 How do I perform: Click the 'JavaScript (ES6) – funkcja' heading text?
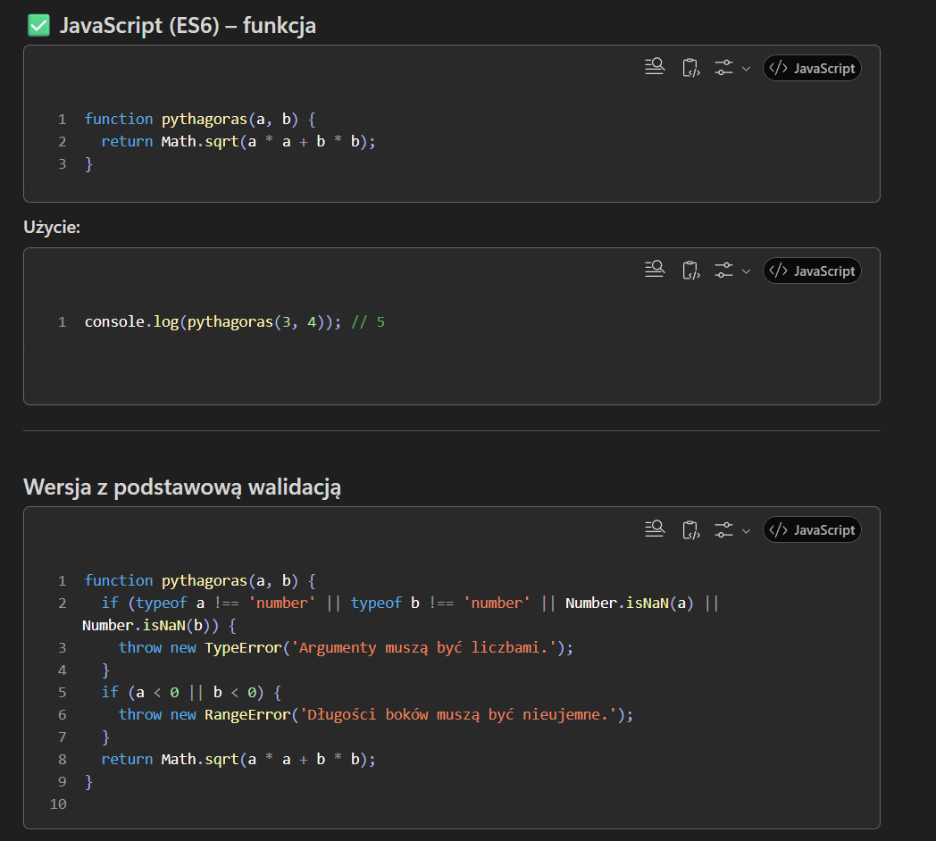coord(188,26)
